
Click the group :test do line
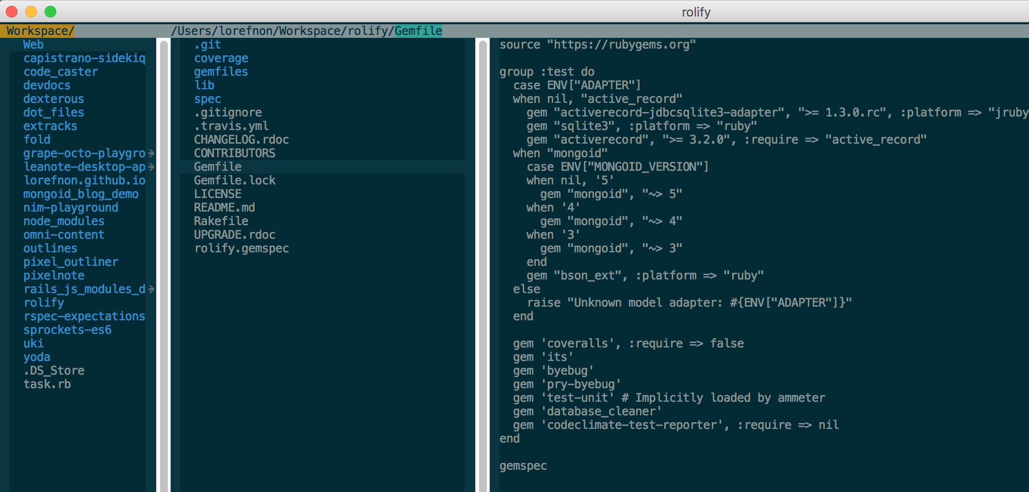pos(547,72)
